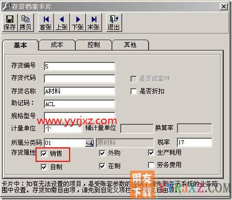Go to next card with 下张
Image resolution: width=232 pixels, height=200 pixels.
[x=78, y=23]
